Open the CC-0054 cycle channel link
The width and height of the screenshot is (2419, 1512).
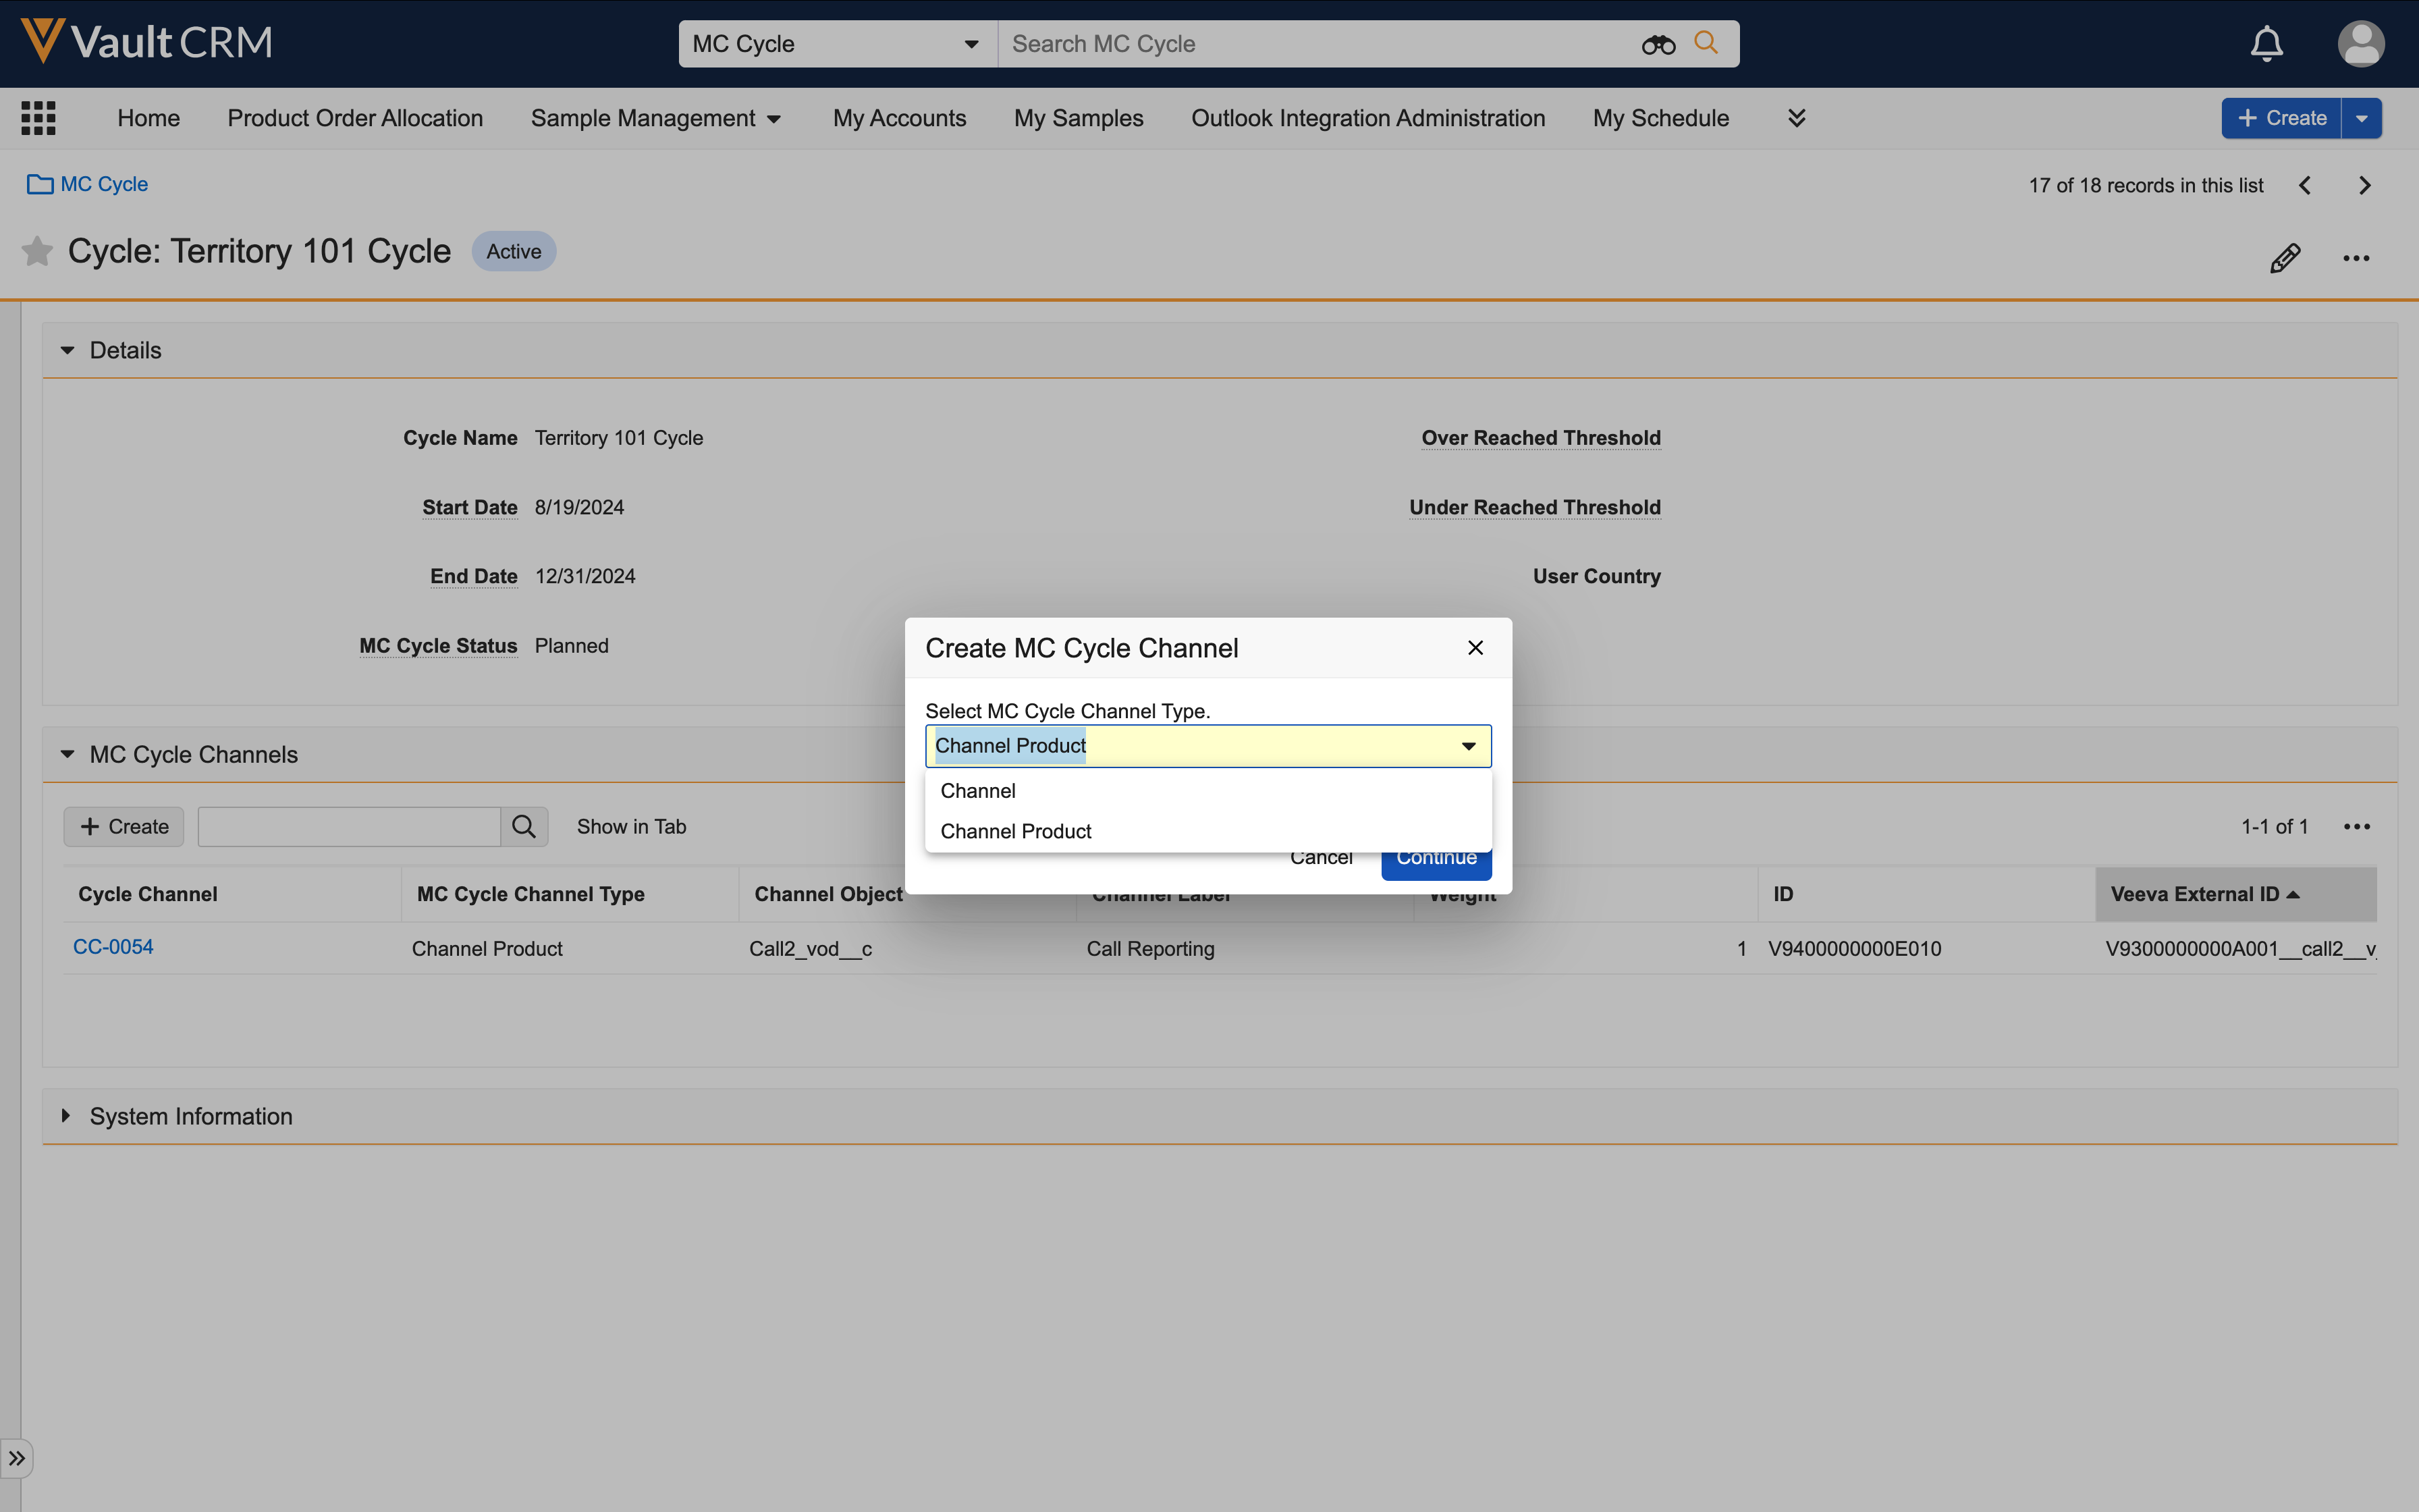tap(113, 947)
